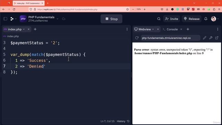The width and height of the screenshot is (222, 125).
Task: Expand index.php tab dropdown arrow
Action: coord(24,29)
